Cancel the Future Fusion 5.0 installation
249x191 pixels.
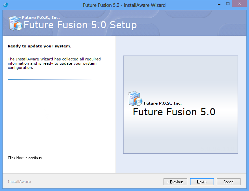(229, 182)
